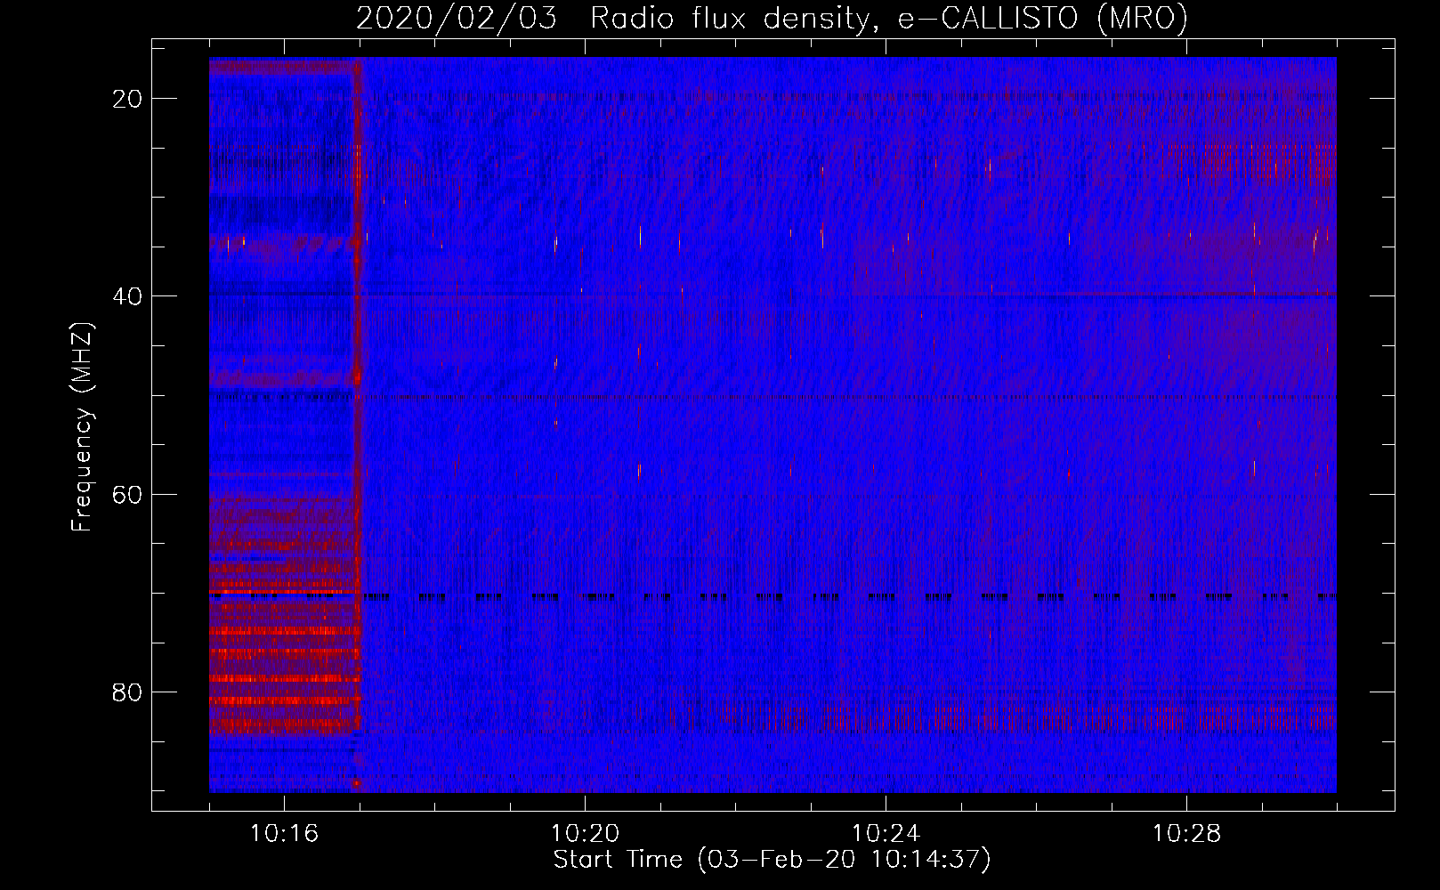1440x890 pixels.
Task: Click the 10:20 time tick label
Action: coord(585,834)
